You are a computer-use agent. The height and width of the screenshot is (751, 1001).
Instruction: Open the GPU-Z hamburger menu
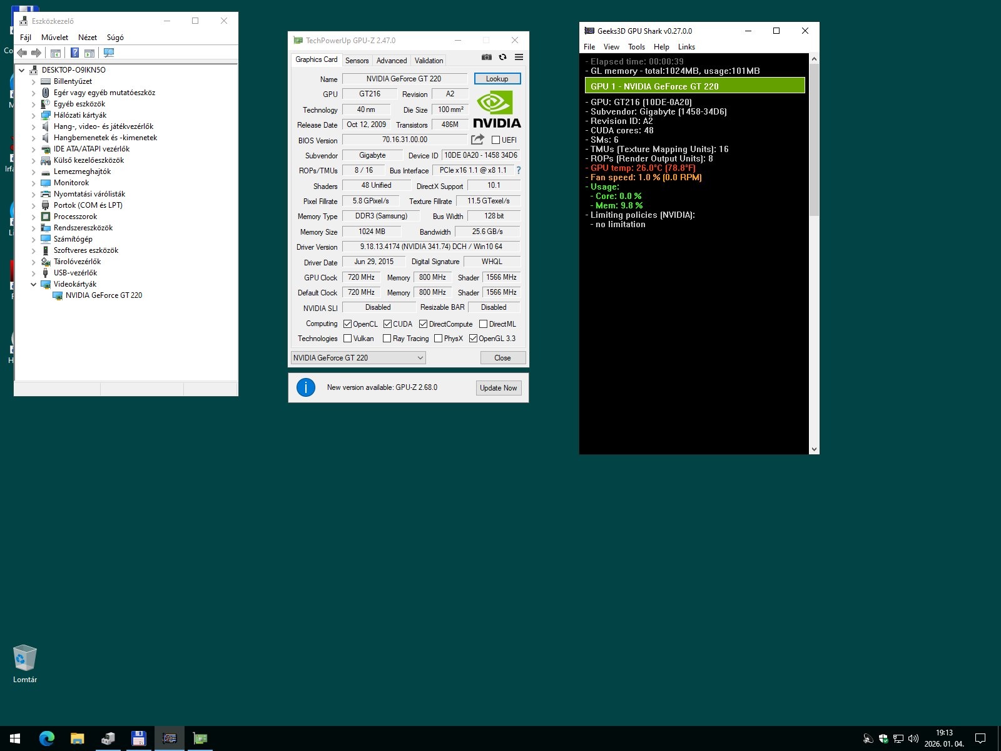tap(519, 57)
